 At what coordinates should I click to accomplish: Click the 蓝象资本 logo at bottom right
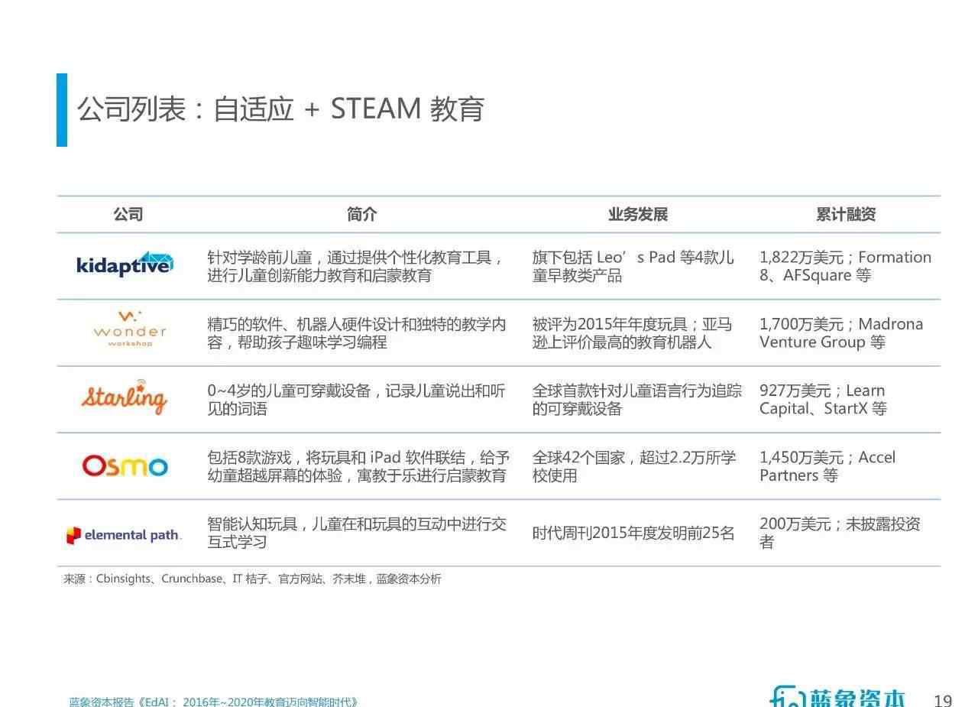click(x=837, y=697)
